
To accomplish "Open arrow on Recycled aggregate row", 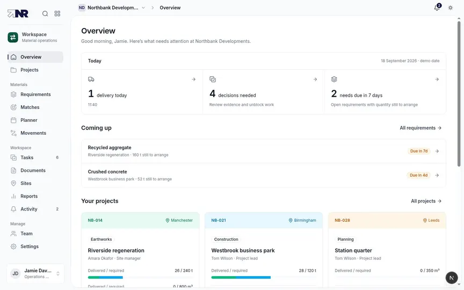I will pyautogui.click(x=437, y=151).
